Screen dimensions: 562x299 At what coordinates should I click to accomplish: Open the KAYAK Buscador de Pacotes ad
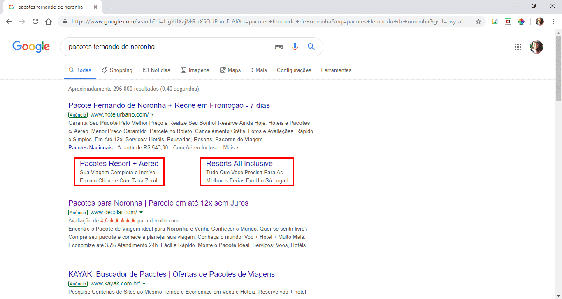click(x=172, y=274)
